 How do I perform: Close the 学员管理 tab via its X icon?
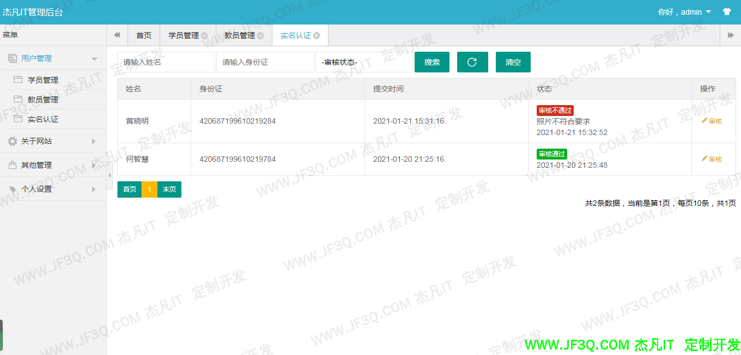(x=204, y=35)
